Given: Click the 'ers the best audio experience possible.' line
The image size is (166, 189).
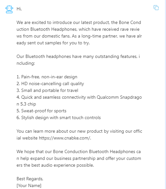Looking at the screenshot, I should tap(55, 165).
